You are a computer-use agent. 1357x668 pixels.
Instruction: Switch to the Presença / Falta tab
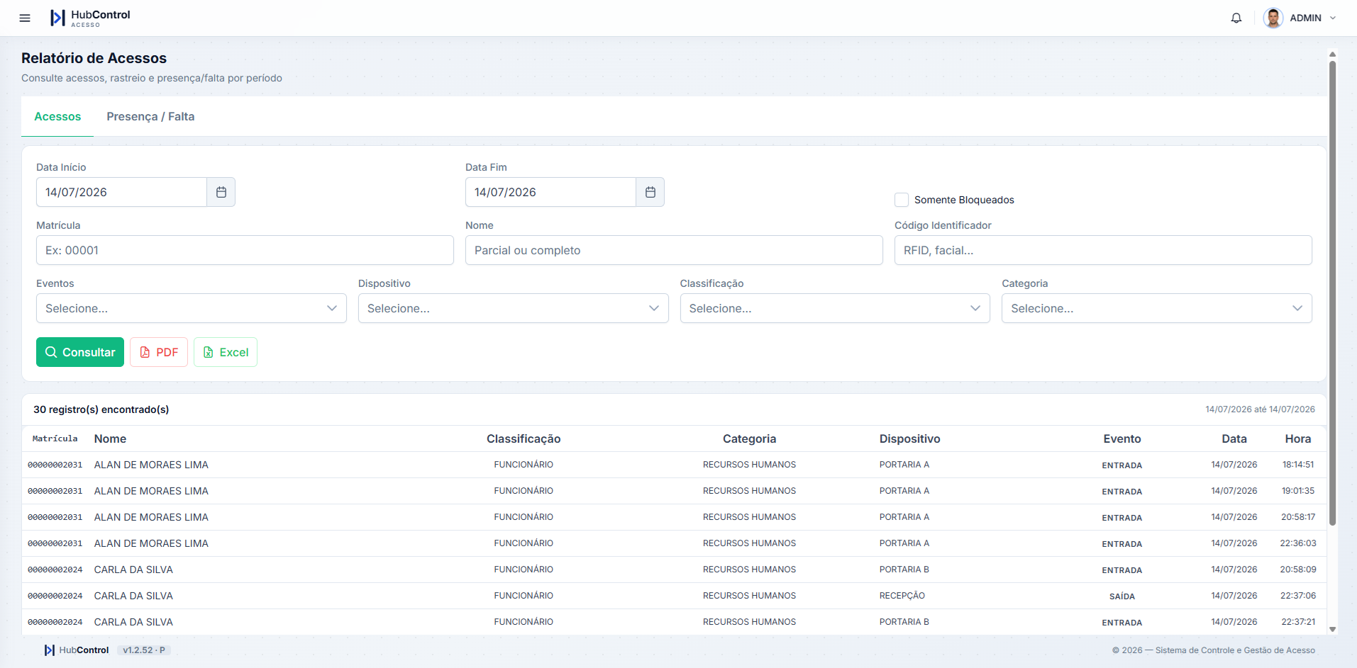coord(150,116)
